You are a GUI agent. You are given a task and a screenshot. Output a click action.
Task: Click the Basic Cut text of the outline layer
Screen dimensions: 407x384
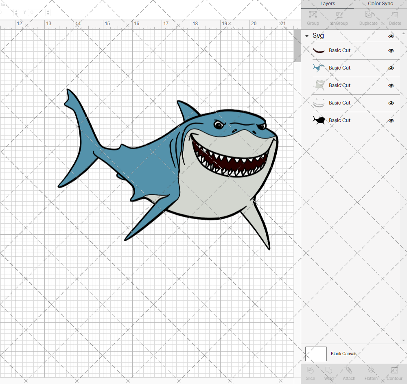[339, 120]
